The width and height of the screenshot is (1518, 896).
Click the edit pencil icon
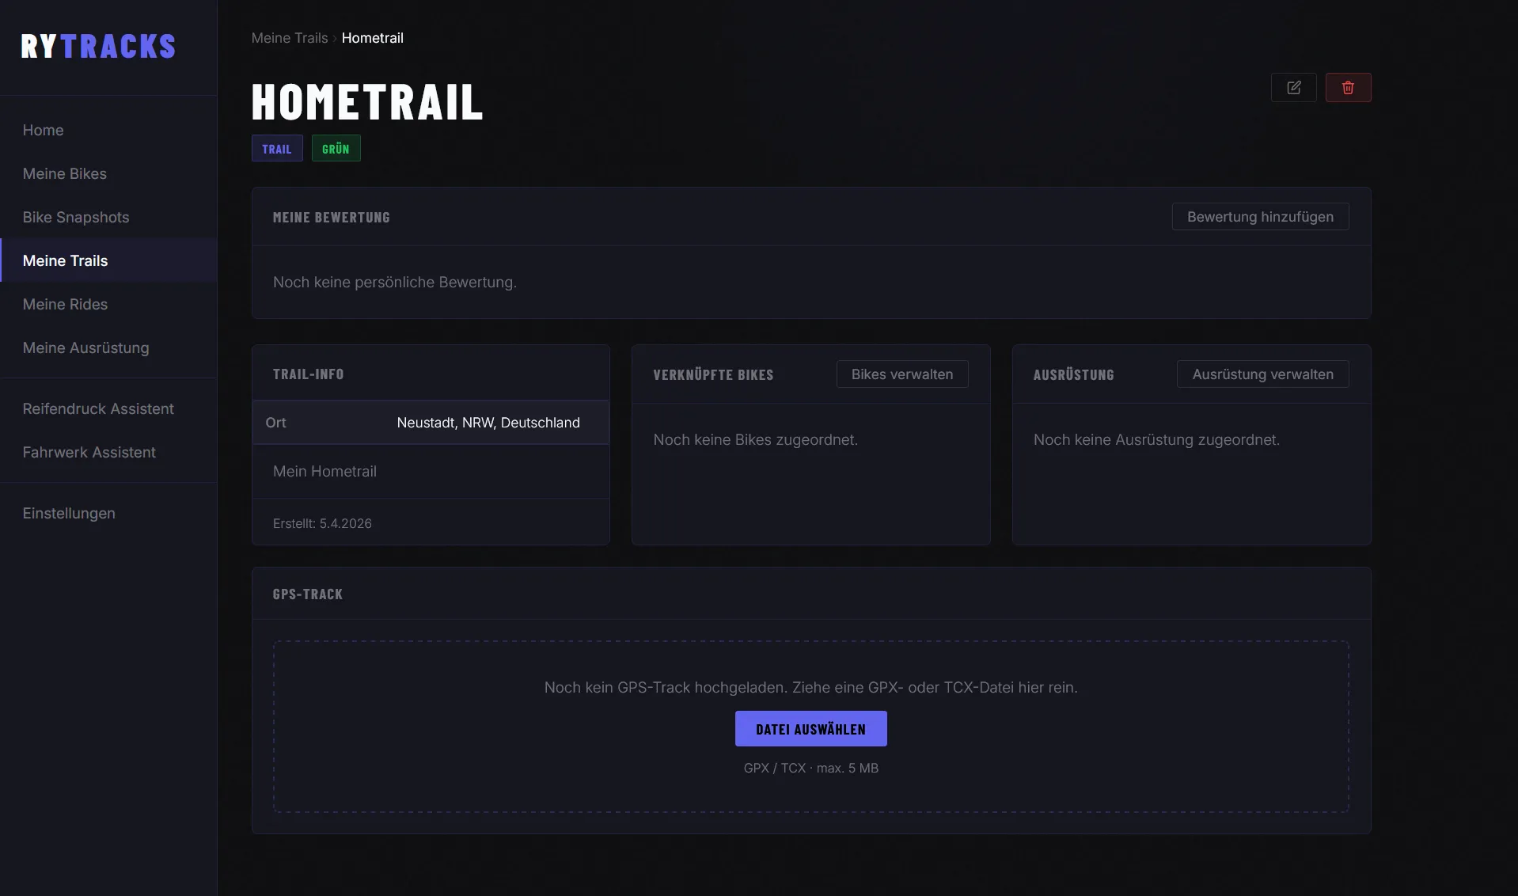[1293, 88]
